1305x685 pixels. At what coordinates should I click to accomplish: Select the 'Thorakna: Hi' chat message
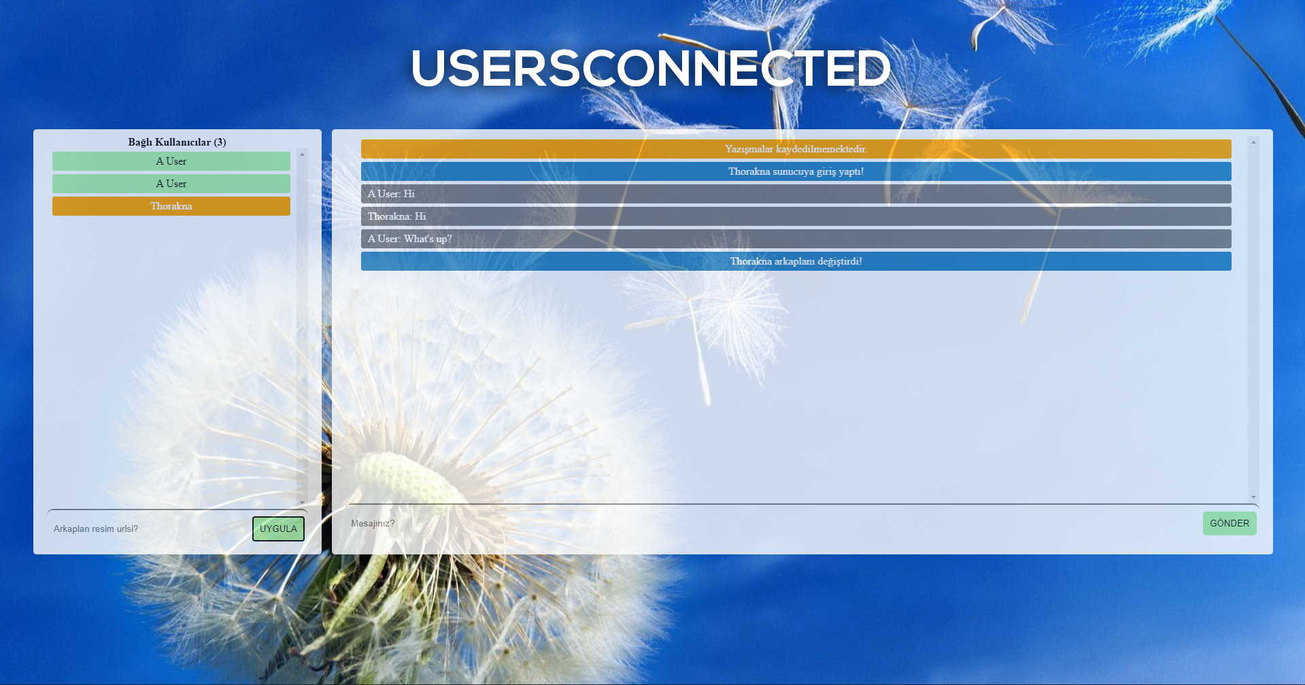(x=796, y=216)
